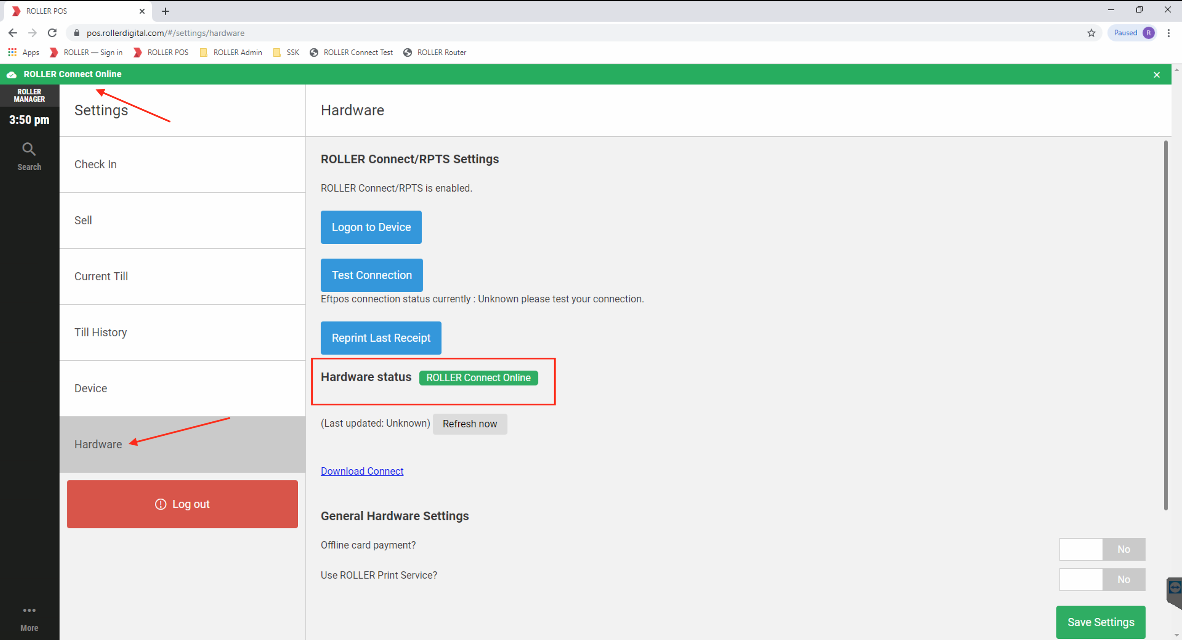
Task: Click the settings panel vertical scrollbar
Action: pyautogui.click(x=1166, y=325)
